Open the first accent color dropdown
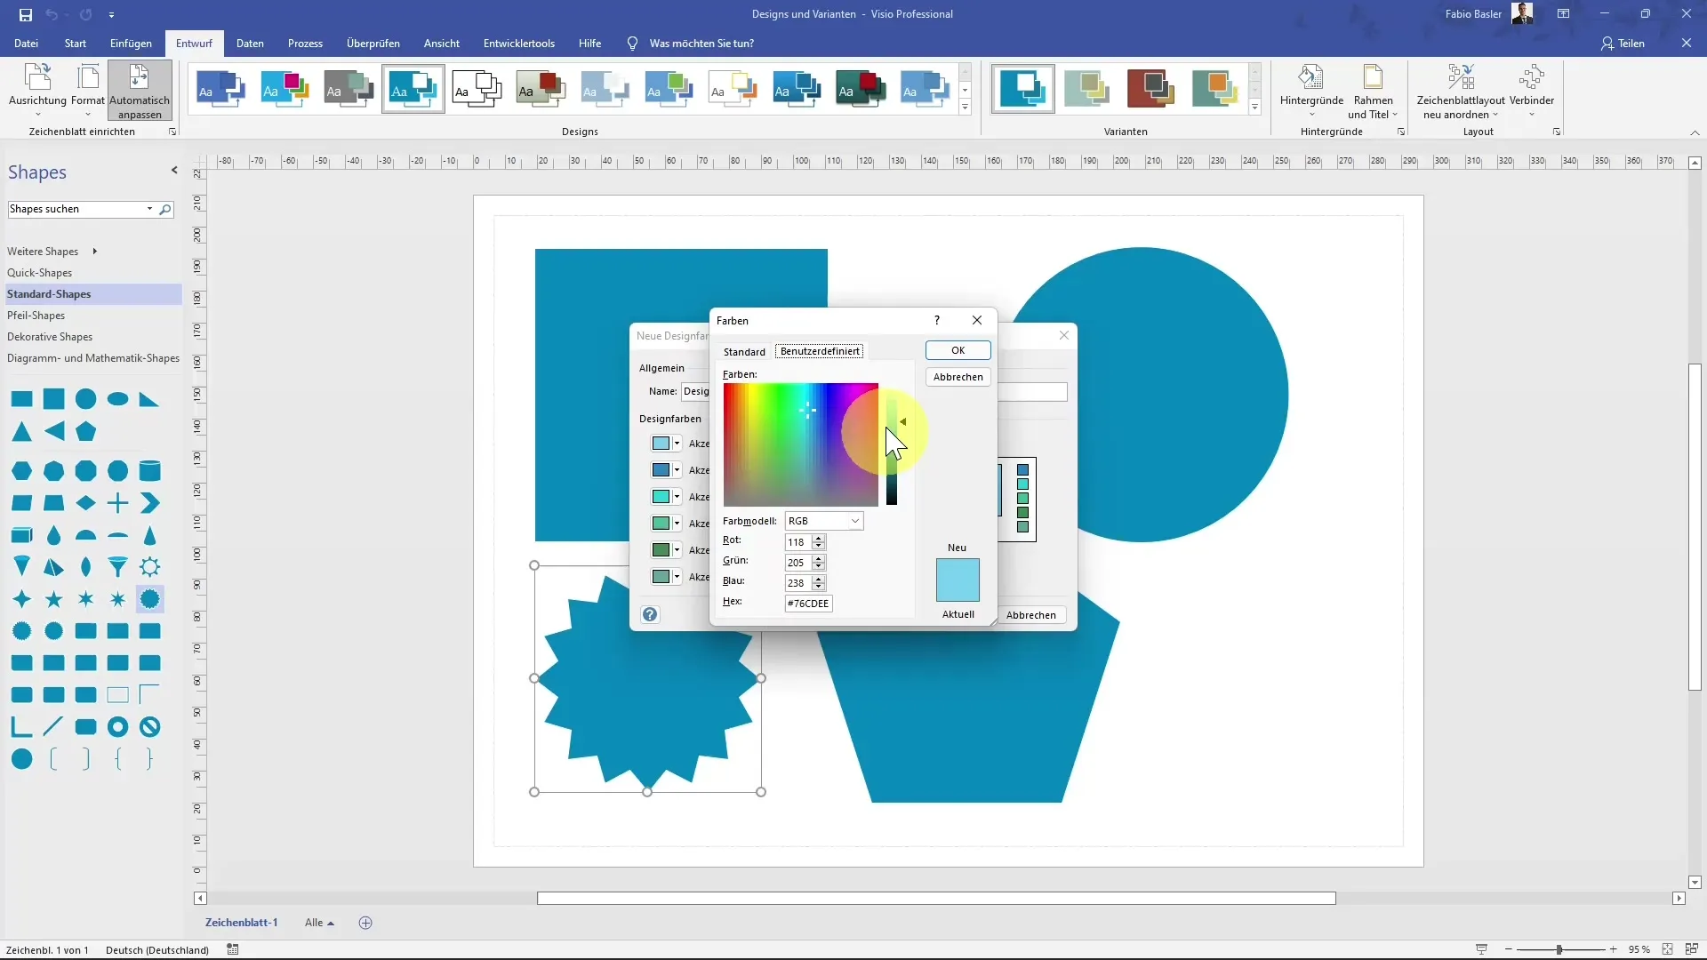 pyautogui.click(x=677, y=444)
